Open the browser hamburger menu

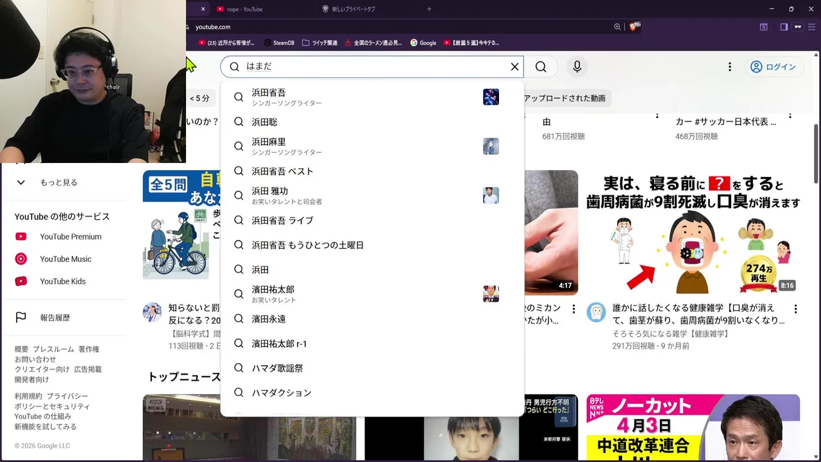point(812,27)
